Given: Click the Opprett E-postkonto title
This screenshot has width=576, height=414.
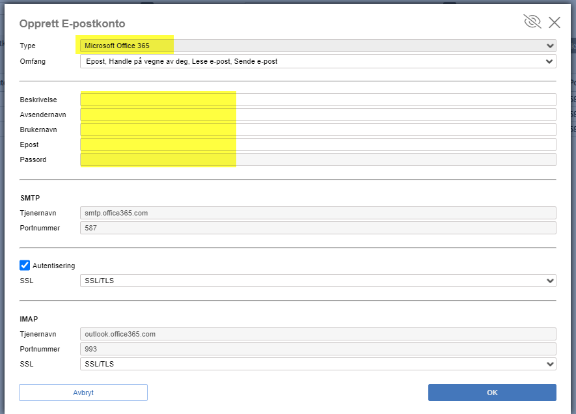Looking at the screenshot, I should point(72,23).
